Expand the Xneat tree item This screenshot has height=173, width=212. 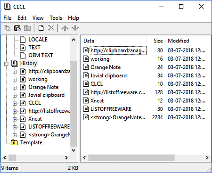click(15, 119)
